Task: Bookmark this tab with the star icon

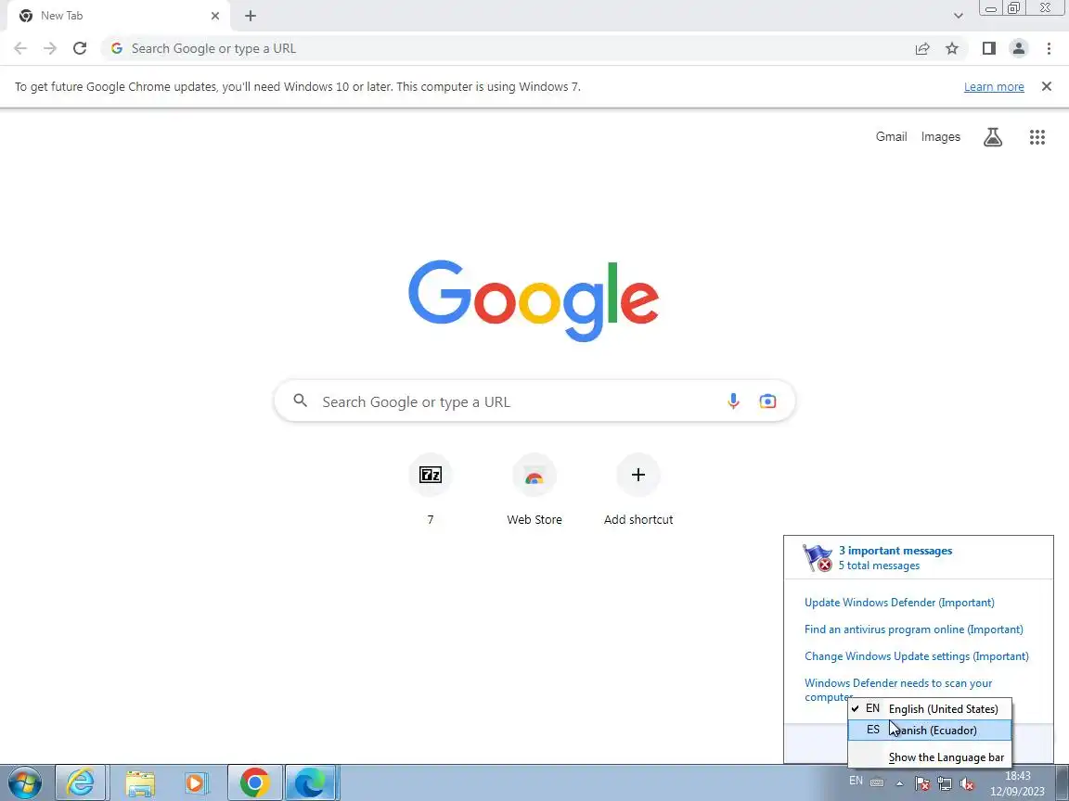Action: click(x=952, y=48)
